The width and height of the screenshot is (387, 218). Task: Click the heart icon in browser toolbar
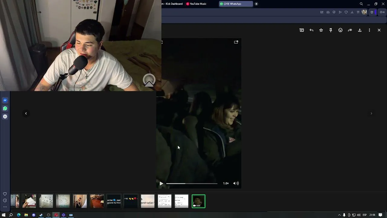pos(346,12)
